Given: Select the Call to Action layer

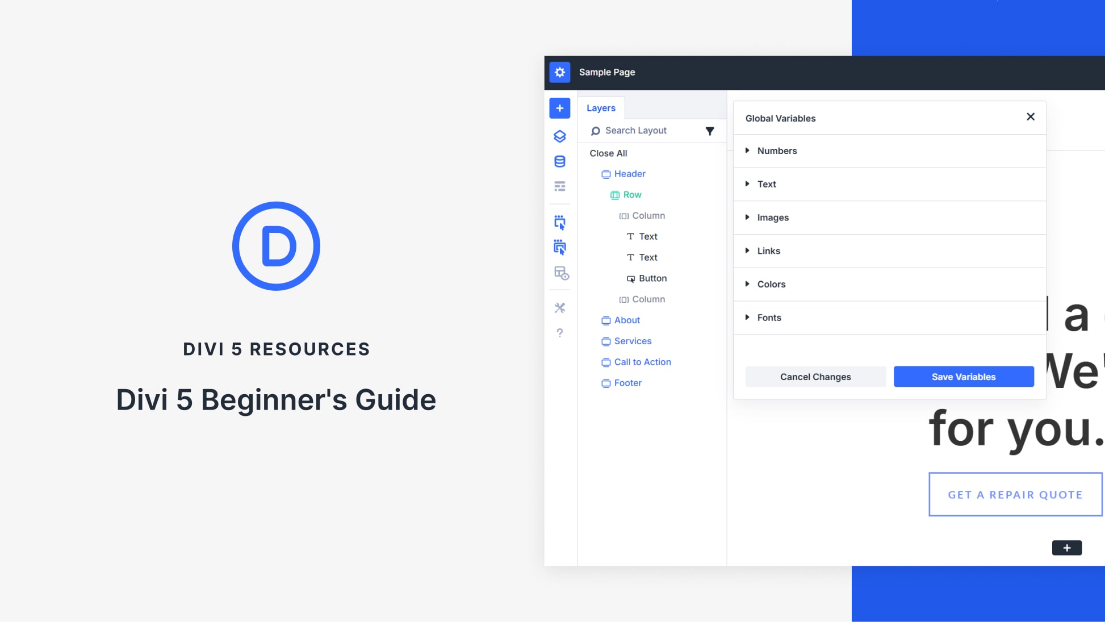Looking at the screenshot, I should (x=642, y=362).
